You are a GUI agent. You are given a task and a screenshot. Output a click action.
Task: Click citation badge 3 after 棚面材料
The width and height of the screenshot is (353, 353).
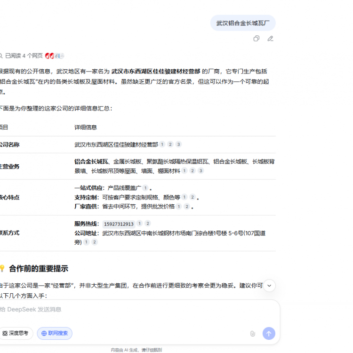(201, 171)
